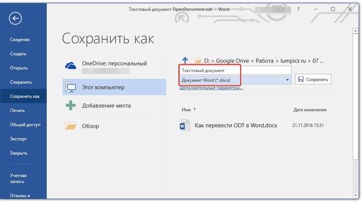The width and height of the screenshot is (362, 202).
Task: Click the Обзор folder icon
Action: coord(71,126)
